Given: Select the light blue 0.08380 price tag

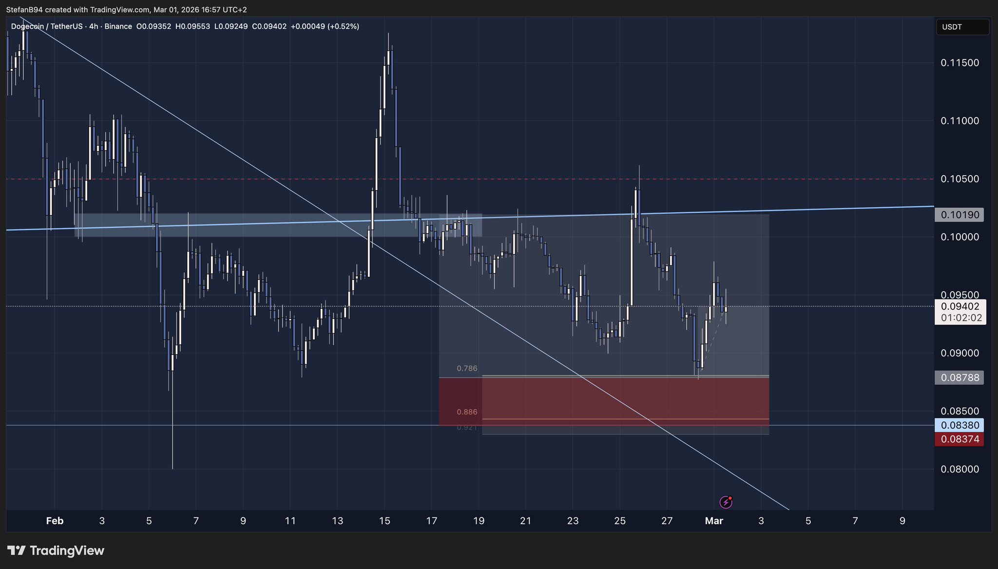Looking at the screenshot, I should click(959, 425).
